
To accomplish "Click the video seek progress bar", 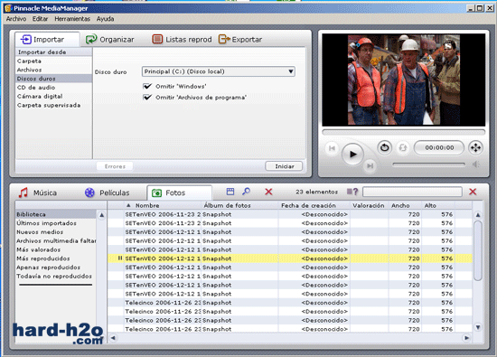I will 404,132.
